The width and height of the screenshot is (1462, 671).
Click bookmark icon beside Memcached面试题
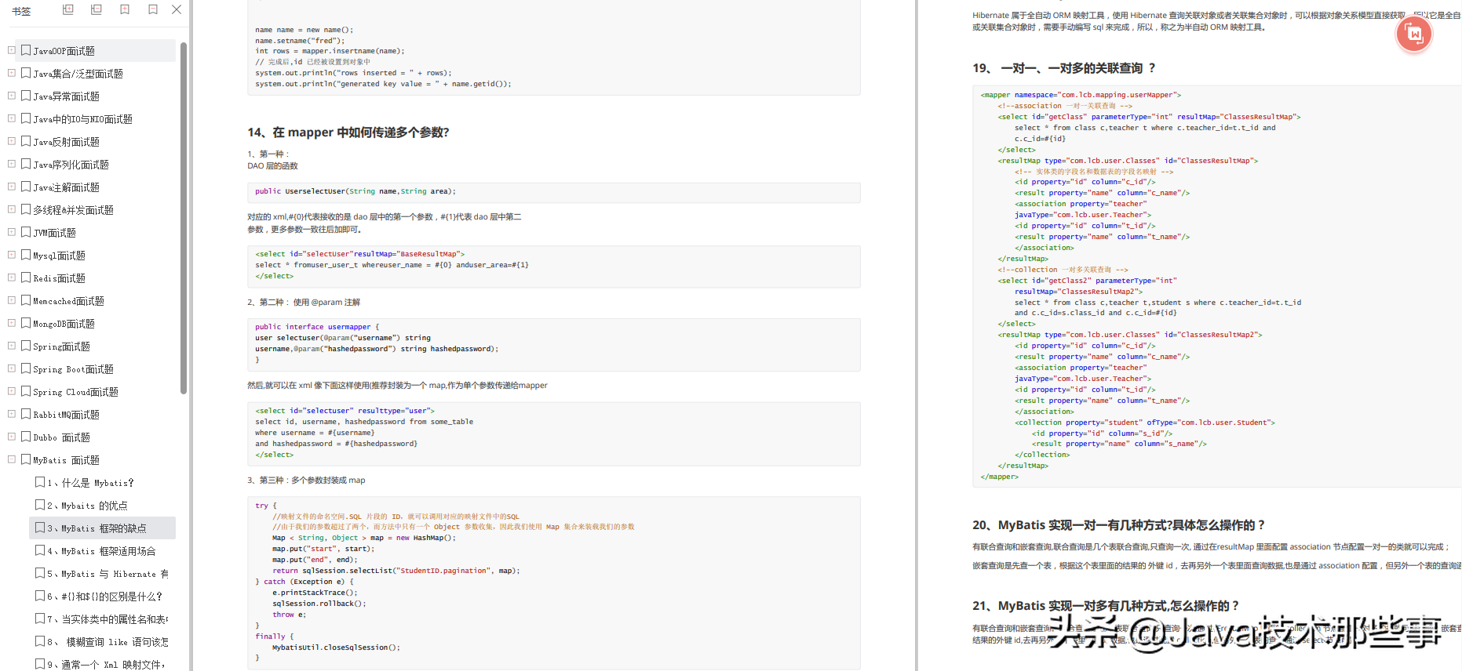[26, 300]
